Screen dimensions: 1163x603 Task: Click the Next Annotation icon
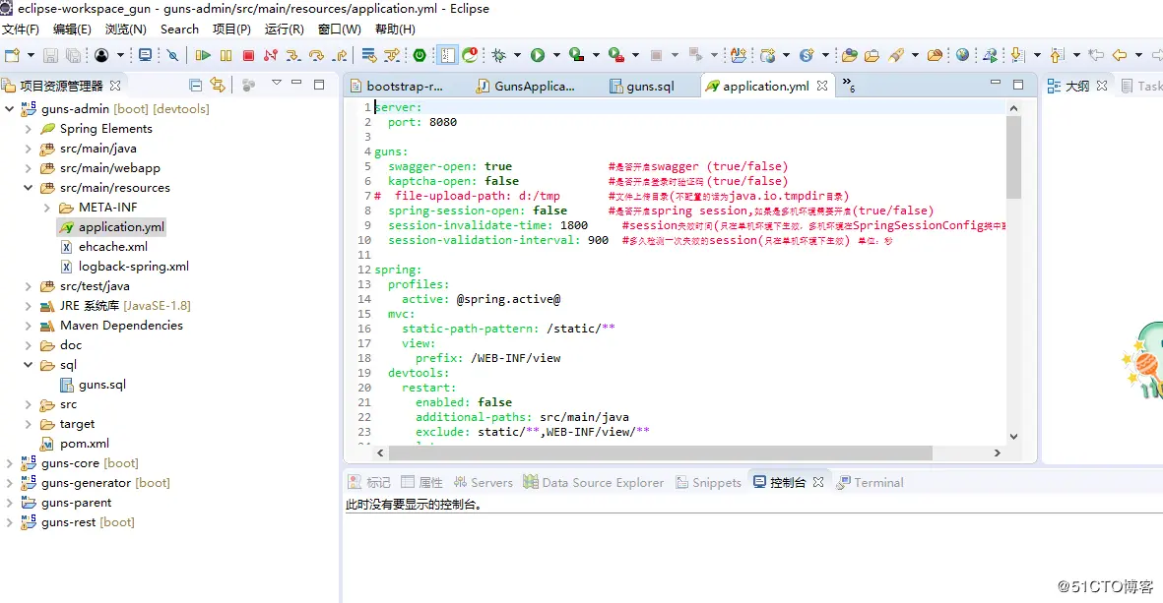[x=1017, y=55]
